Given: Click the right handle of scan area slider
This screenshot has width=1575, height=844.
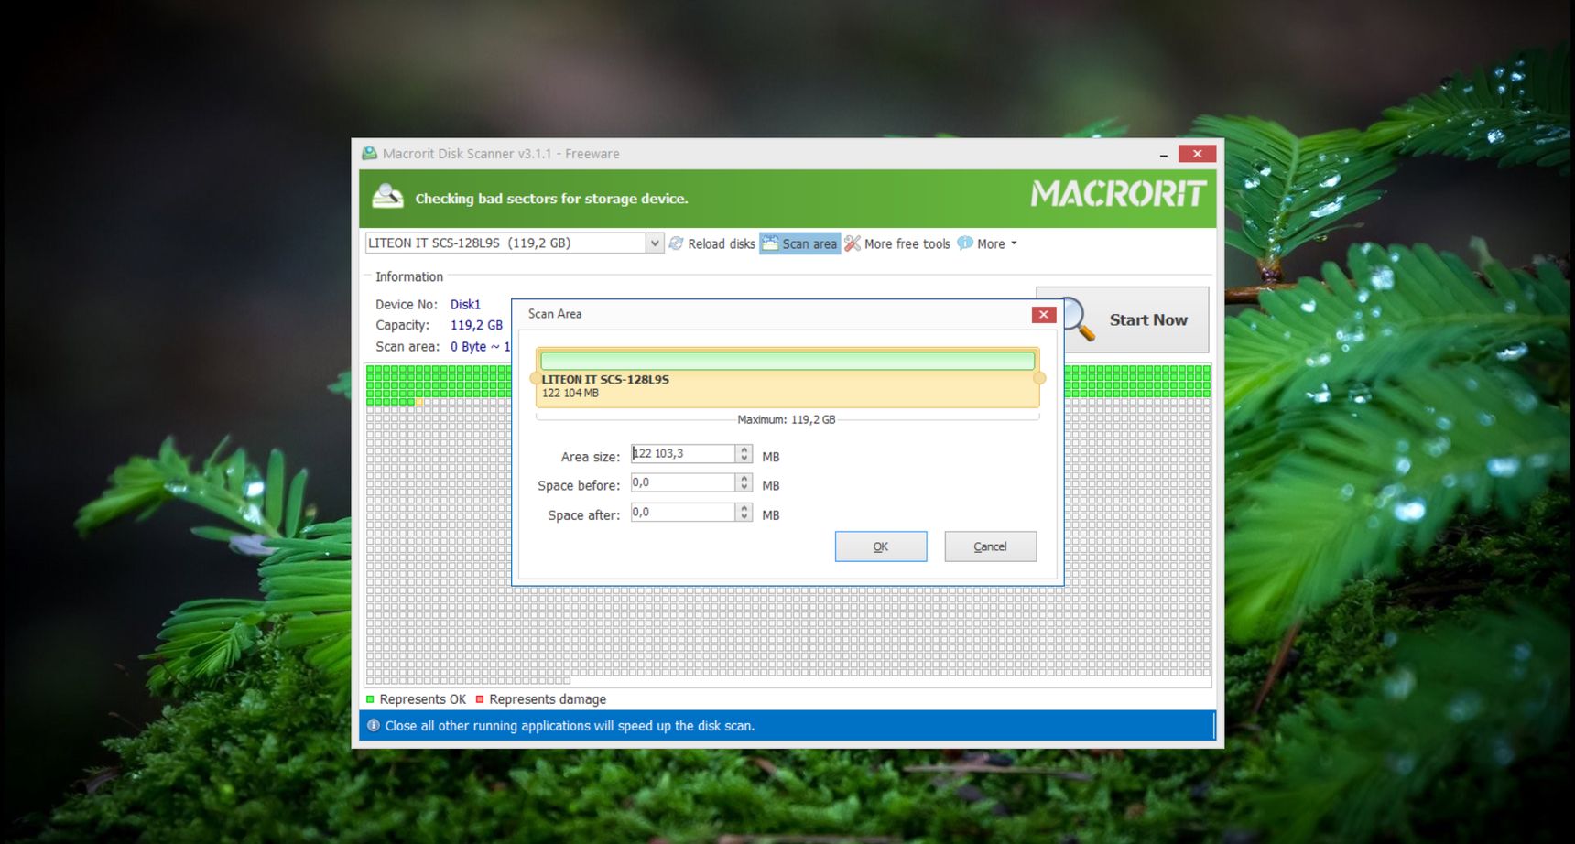Looking at the screenshot, I should click(x=1039, y=378).
